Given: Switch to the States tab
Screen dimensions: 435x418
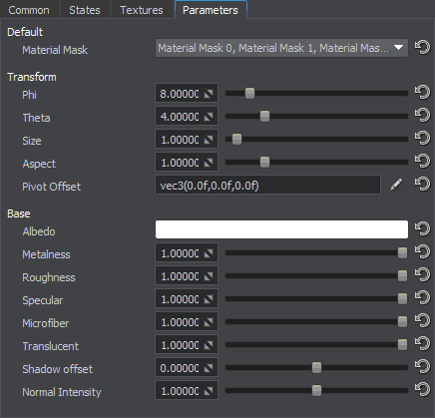Looking at the screenshot, I should pos(85,10).
